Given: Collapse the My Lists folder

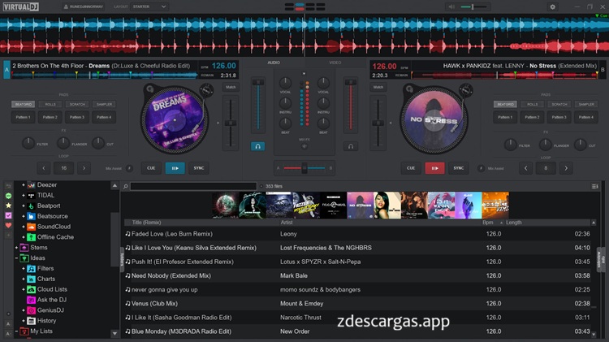Looking at the screenshot, I should pos(17,331).
